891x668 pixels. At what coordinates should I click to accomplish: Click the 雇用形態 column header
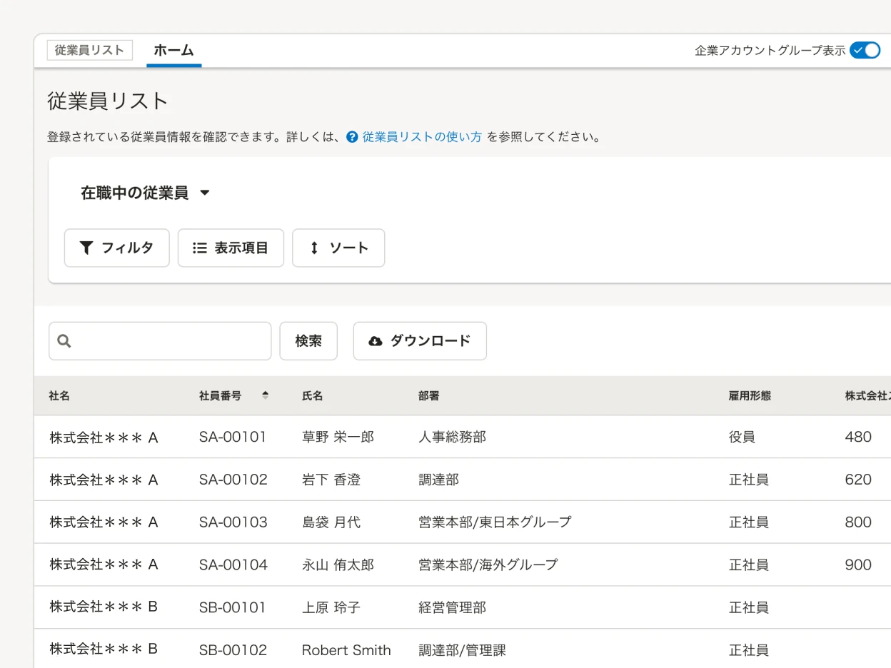pyautogui.click(x=750, y=395)
